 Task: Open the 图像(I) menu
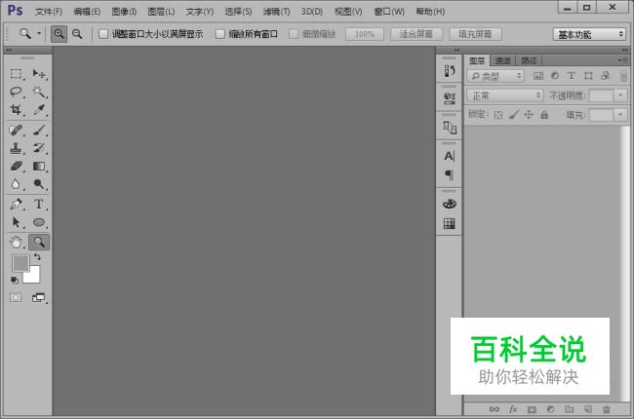(x=124, y=12)
